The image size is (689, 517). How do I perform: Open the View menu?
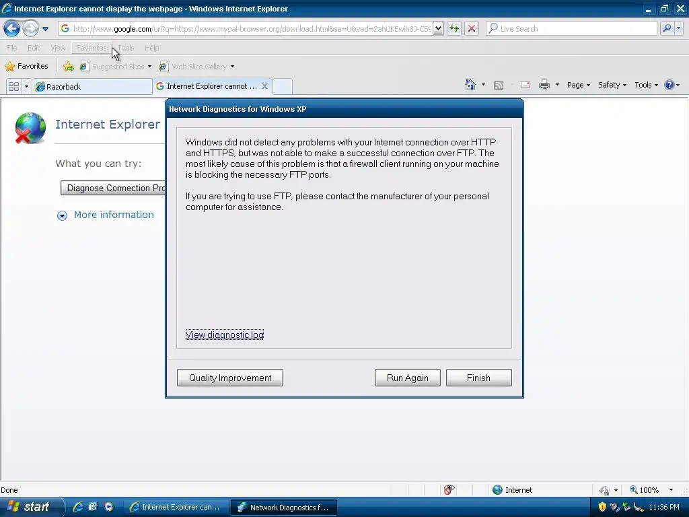pyautogui.click(x=58, y=48)
